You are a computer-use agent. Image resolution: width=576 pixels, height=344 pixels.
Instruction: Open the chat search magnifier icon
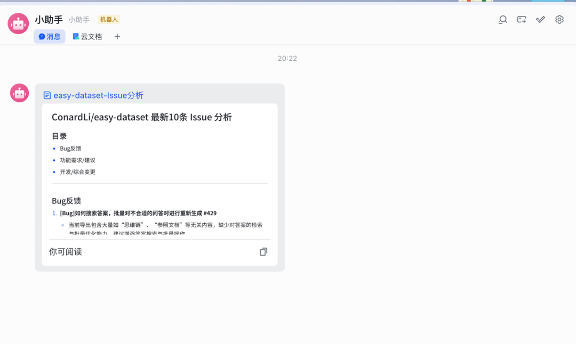click(x=502, y=19)
